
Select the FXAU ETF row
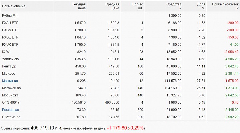[x=120, y=23]
